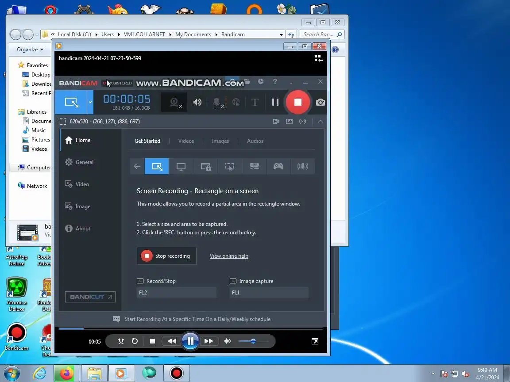Switch to the Images tab

tap(220, 141)
